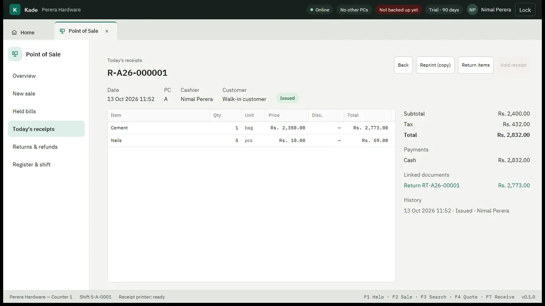Screen dimensions: 545x306
Task: Click the Trial · 90 days badge
Action: click(444, 10)
